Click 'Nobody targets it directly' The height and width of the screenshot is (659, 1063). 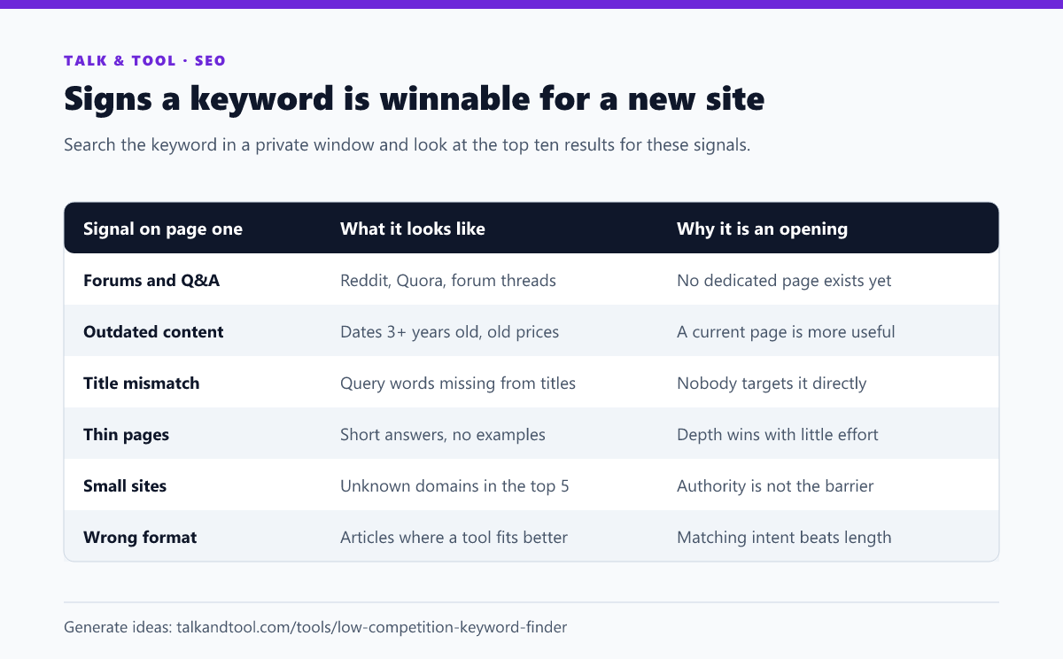point(772,383)
